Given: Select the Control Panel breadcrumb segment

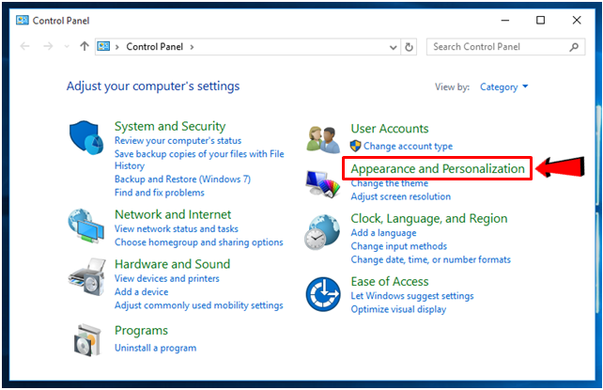Looking at the screenshot, I should click(155, 47).
